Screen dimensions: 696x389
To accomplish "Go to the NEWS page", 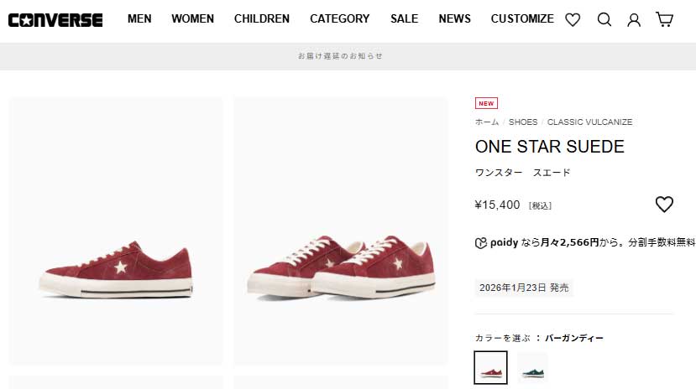I will click(454, 18).
